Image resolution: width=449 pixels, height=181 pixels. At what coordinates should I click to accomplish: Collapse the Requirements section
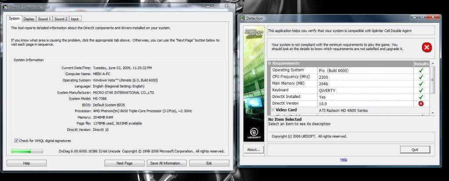coord(270,64)
